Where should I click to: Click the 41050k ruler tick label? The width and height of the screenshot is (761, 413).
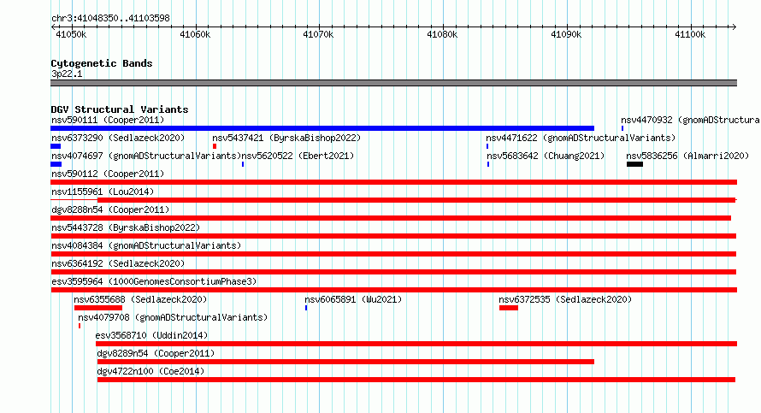click(x=71, y=34)
